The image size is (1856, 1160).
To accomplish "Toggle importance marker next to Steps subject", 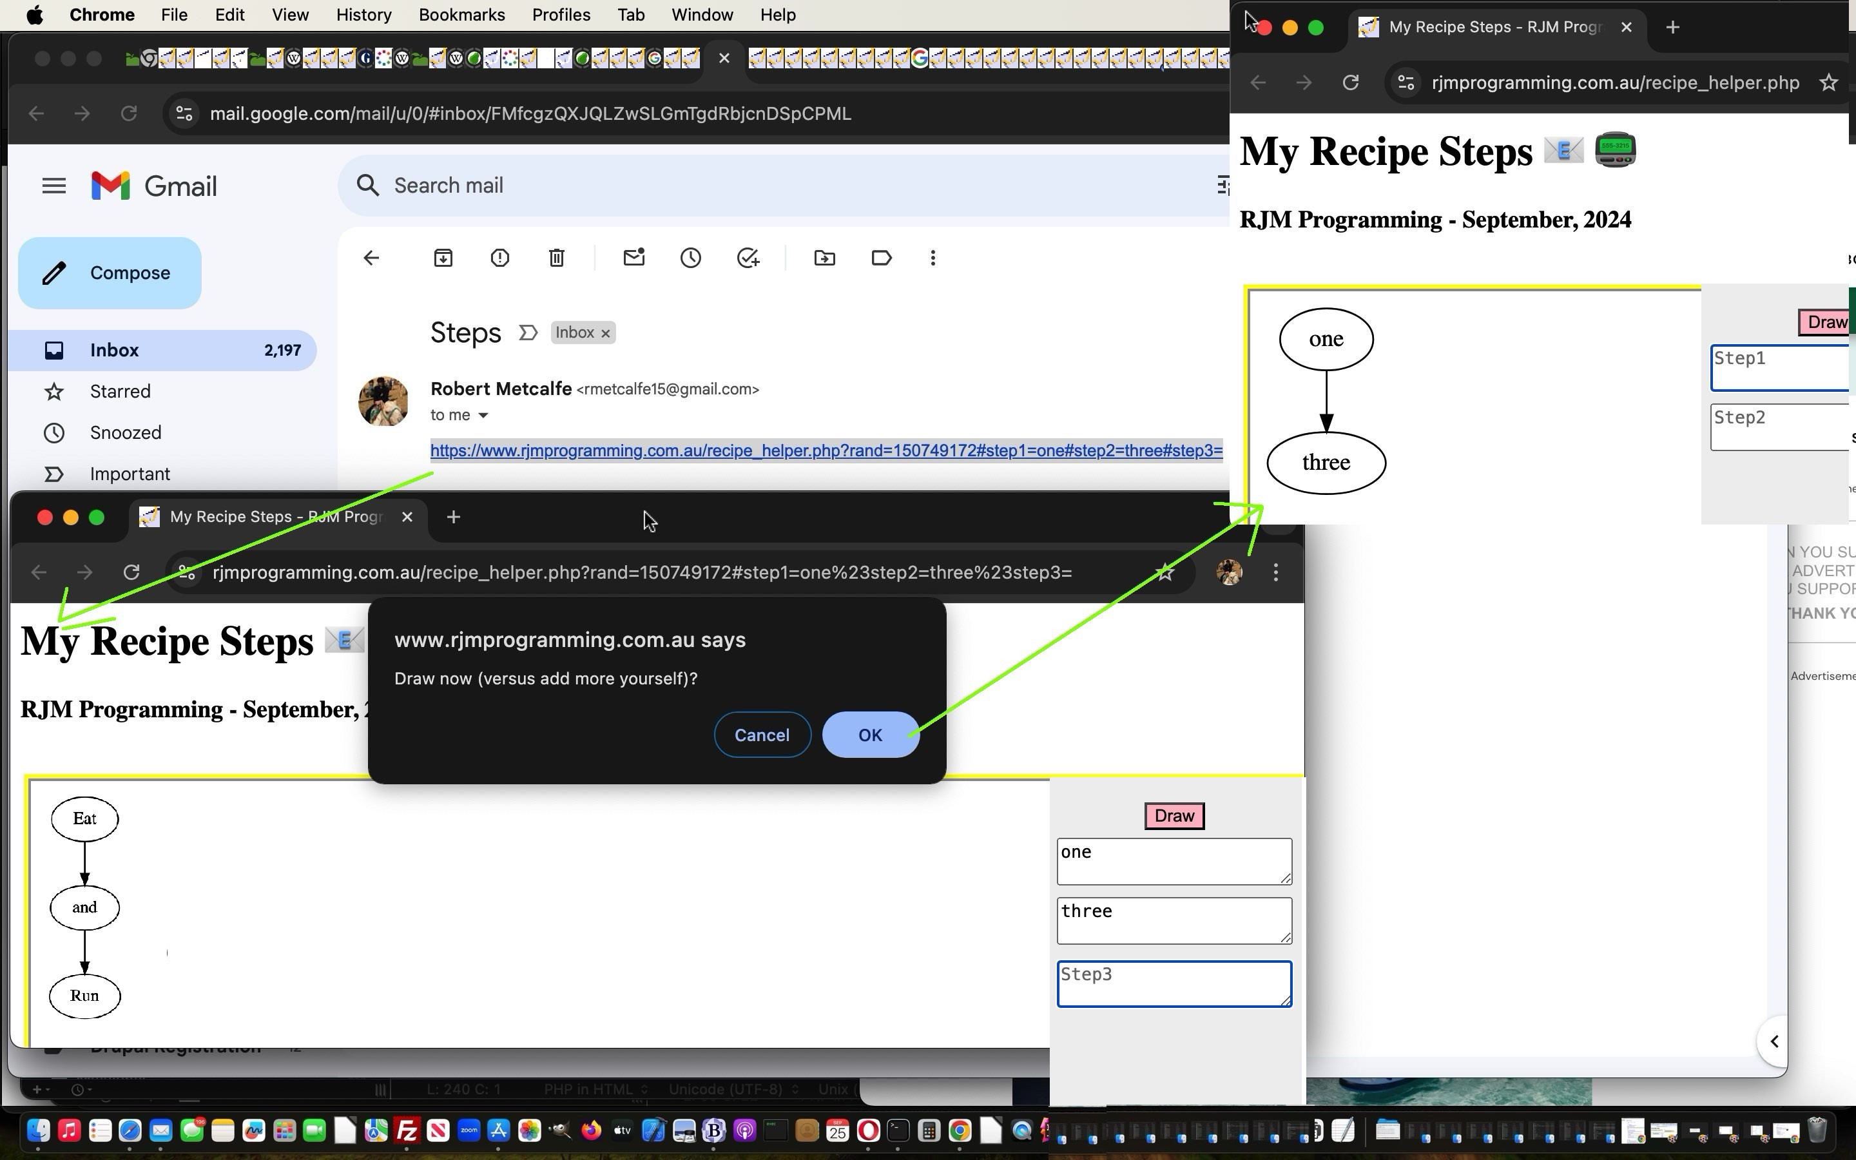I will pos(528,333).
